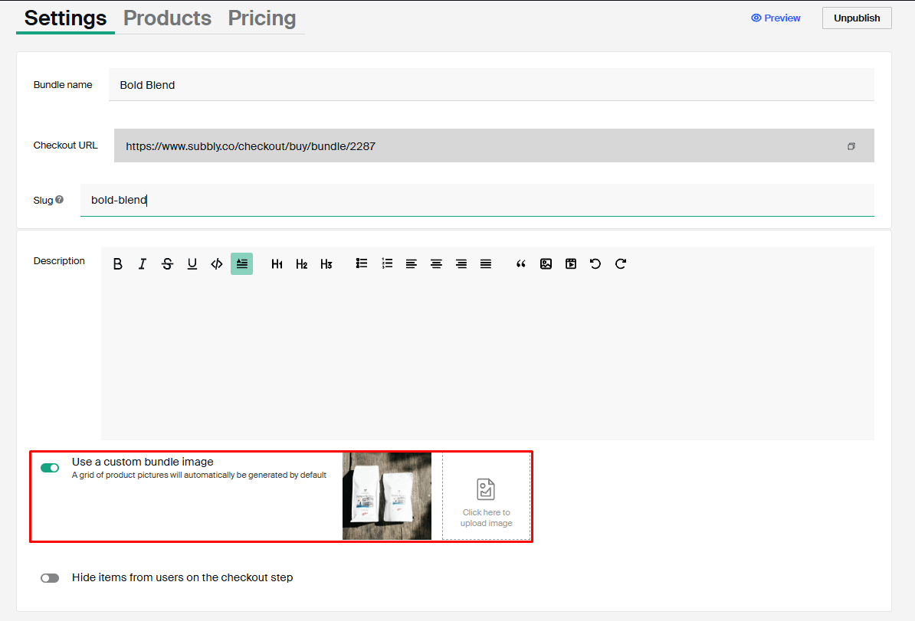Image resolution: width=915 pixels, height=621 pixels.
Task: Toggle code view icon in editor
Action: (x=217, y=264)
